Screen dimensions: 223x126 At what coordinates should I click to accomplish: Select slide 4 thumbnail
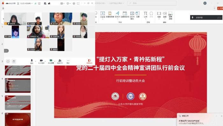[18, 85]
